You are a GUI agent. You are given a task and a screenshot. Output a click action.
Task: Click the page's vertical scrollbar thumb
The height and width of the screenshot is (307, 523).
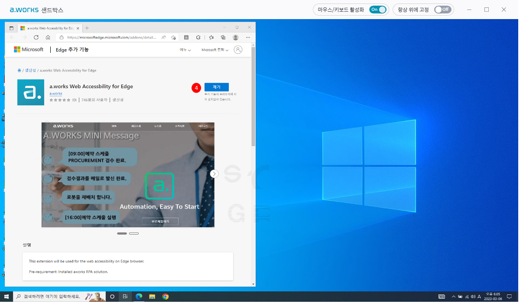(x=253, y=96)
